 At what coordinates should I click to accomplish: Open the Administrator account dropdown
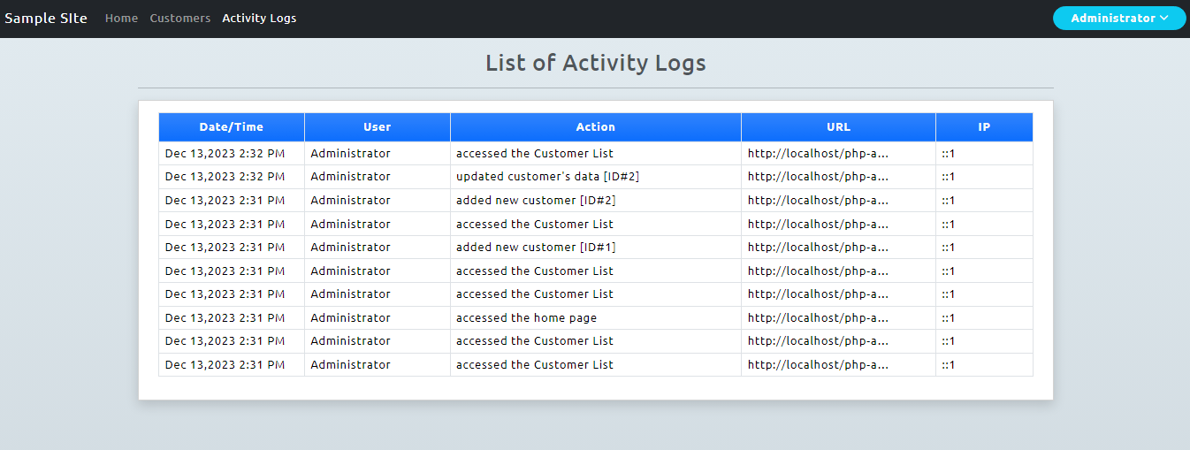click(1119, 19)
